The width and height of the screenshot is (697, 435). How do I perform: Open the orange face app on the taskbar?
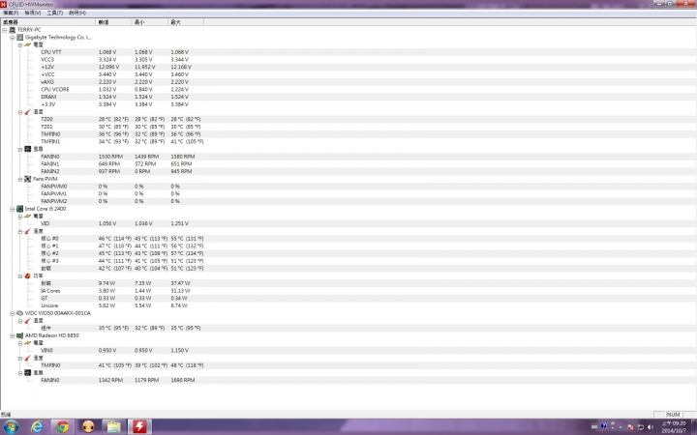[88, 427]
